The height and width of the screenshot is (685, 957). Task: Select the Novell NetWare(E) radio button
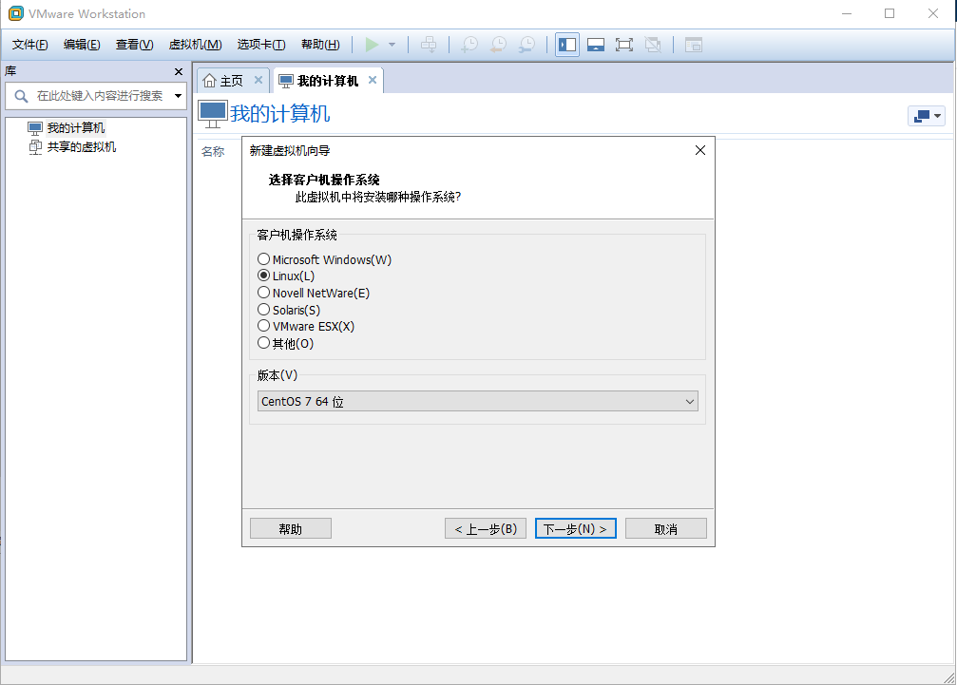click(263, 293)
